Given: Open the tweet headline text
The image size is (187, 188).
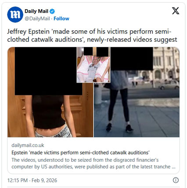Looking at the screenshot, I should click(92, 36).
